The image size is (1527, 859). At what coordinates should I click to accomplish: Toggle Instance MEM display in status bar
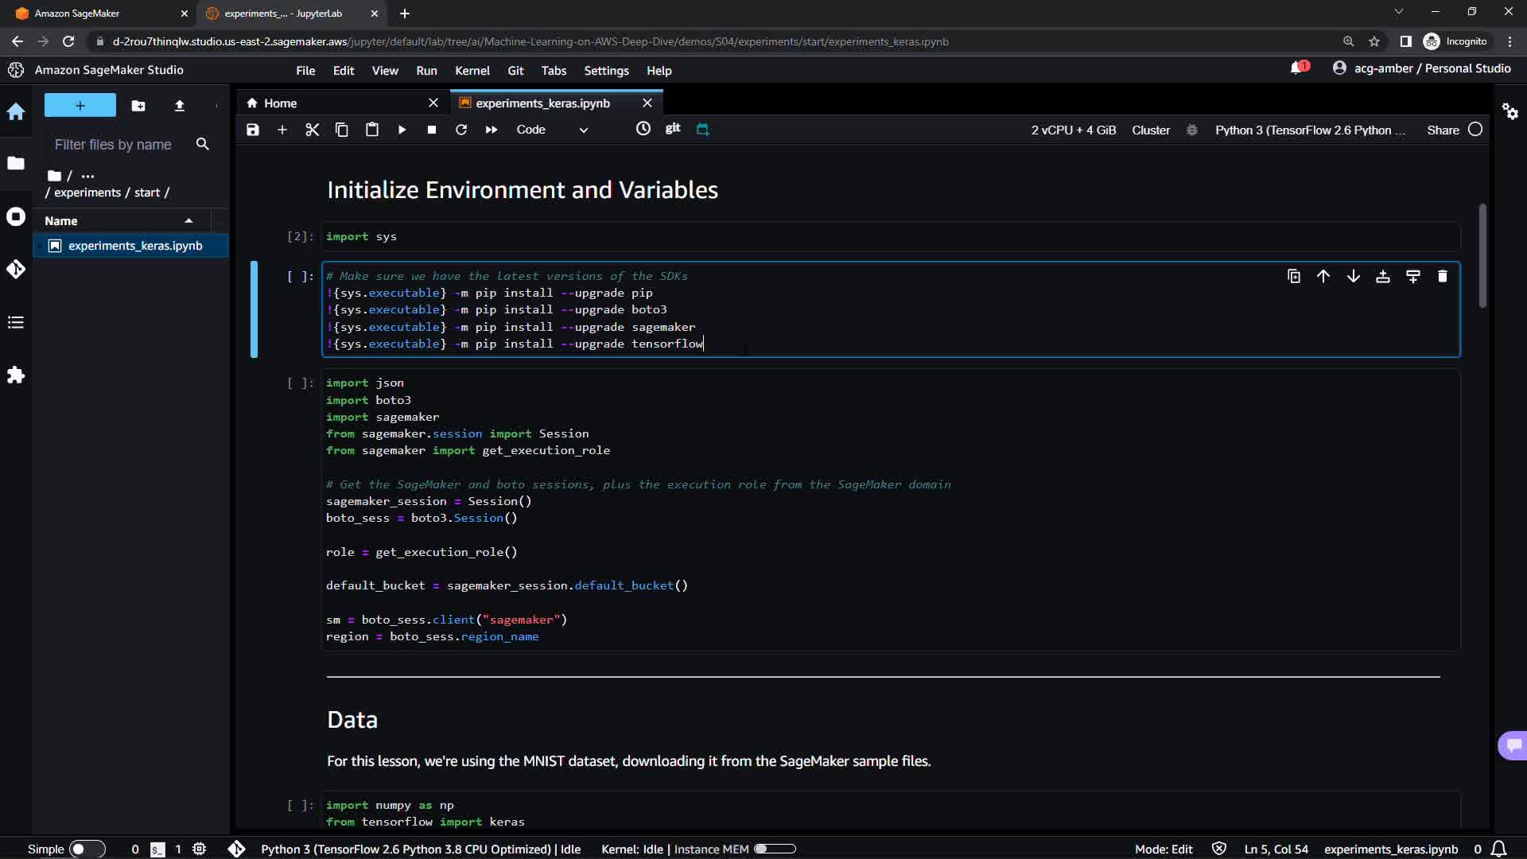775,849
